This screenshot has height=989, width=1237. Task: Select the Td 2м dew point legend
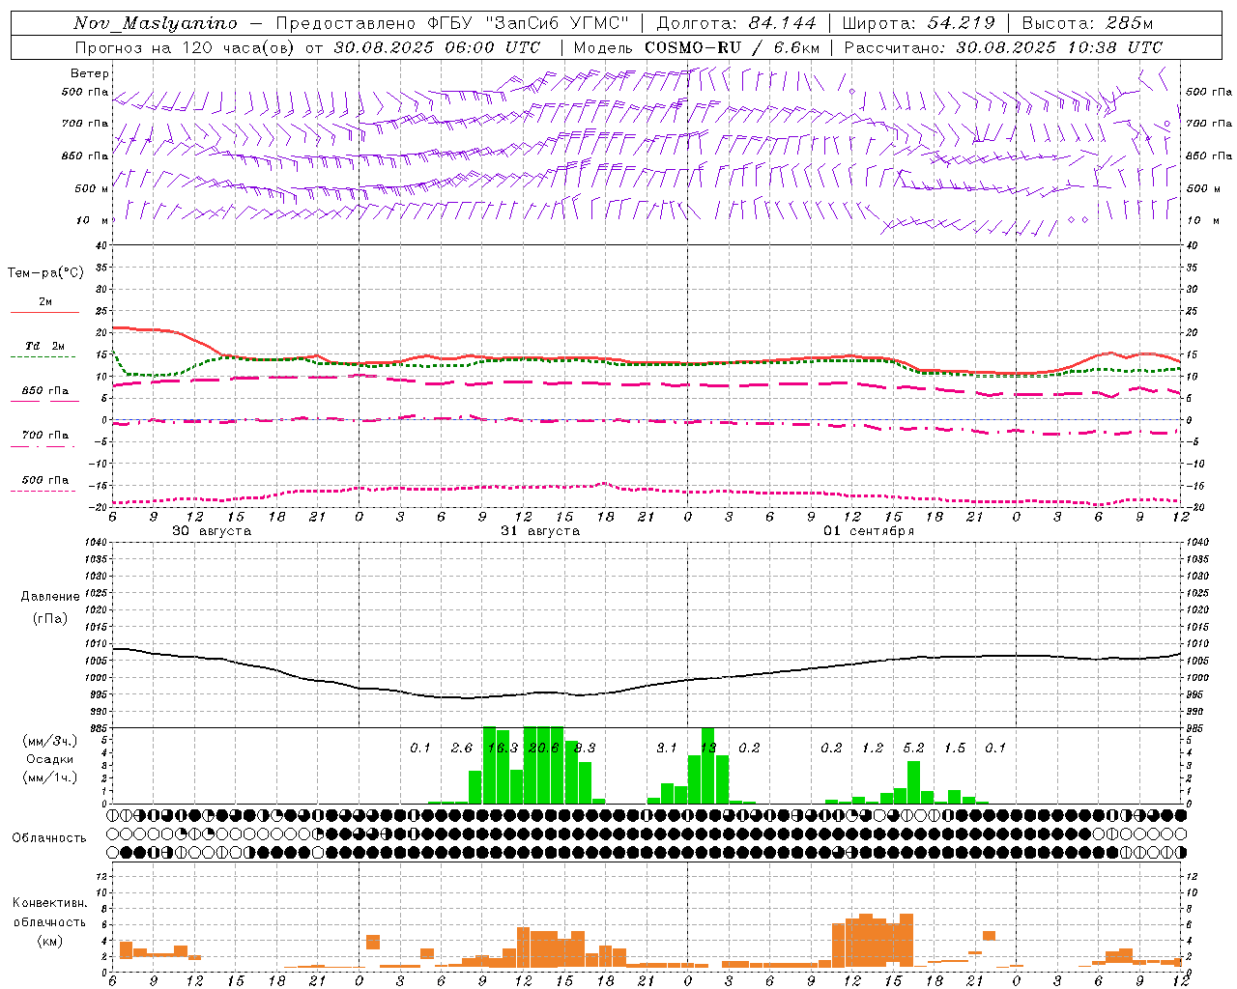pos(43,349)
